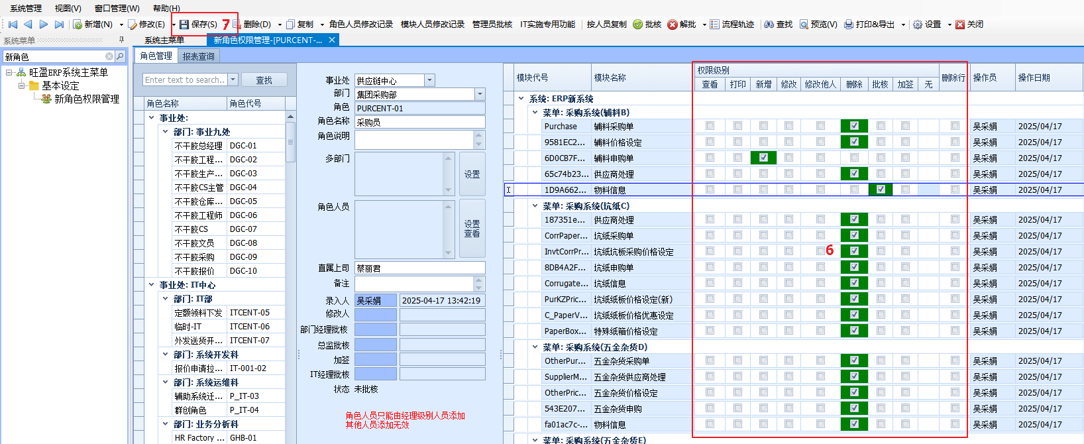1084x444 pixels.
Task: Open the 视图(V) menu
Action: coord(68,9)
